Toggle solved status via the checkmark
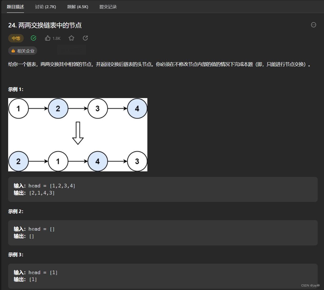324x290 pixels. click(x=33, y=38)
